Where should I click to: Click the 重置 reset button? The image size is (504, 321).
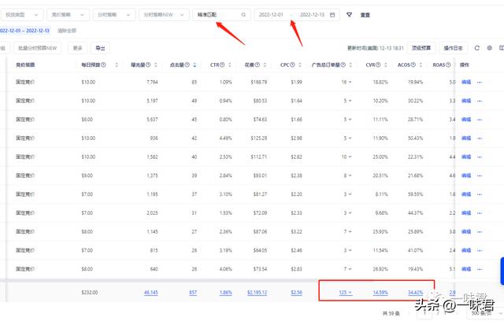click(x=365, y=15)
